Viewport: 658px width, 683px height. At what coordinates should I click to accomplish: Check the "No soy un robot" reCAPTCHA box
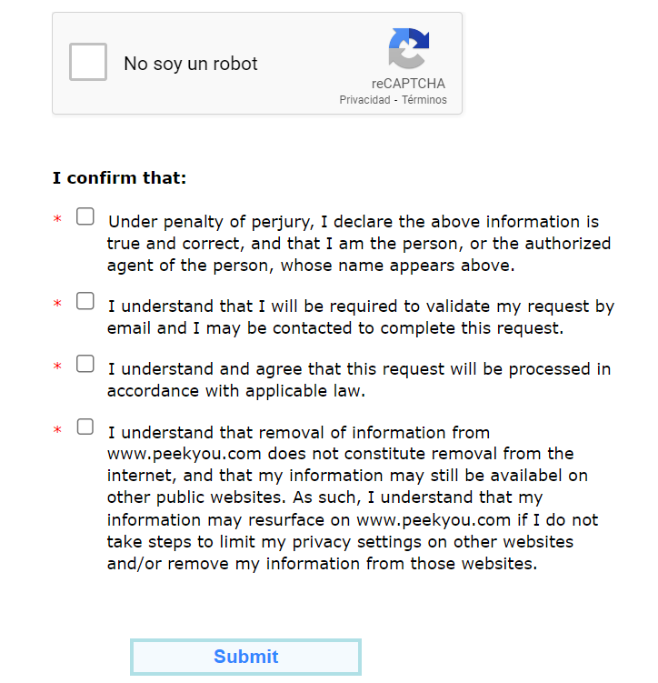coord(88,63)
